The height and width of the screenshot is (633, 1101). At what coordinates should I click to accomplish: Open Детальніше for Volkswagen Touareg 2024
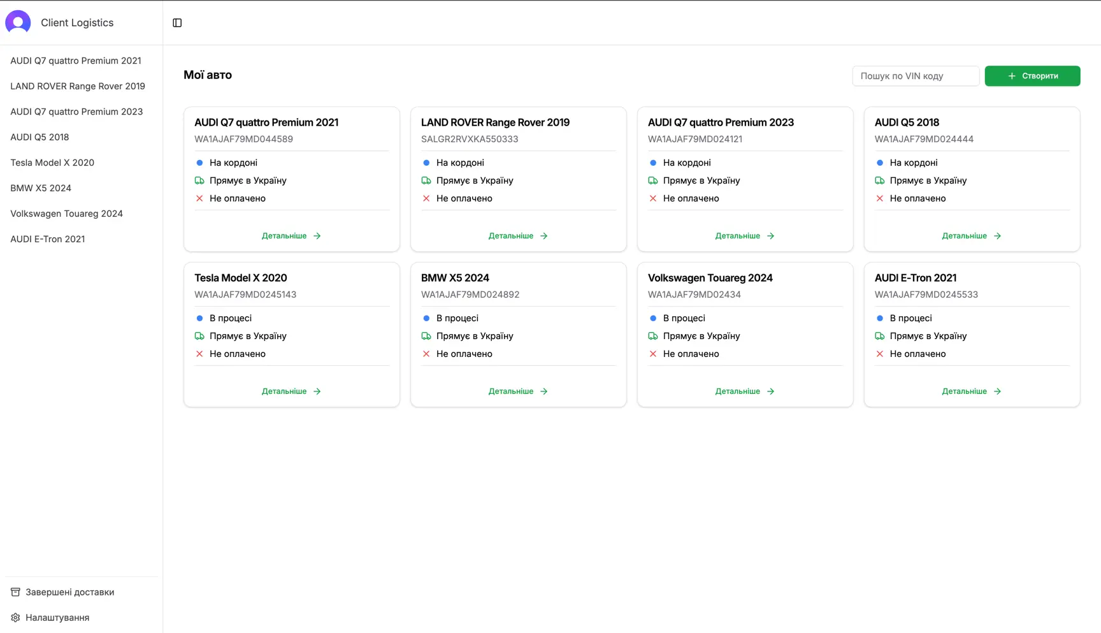pos(745,391)
